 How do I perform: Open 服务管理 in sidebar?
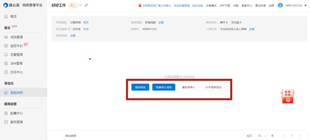(x=17, y=122)
